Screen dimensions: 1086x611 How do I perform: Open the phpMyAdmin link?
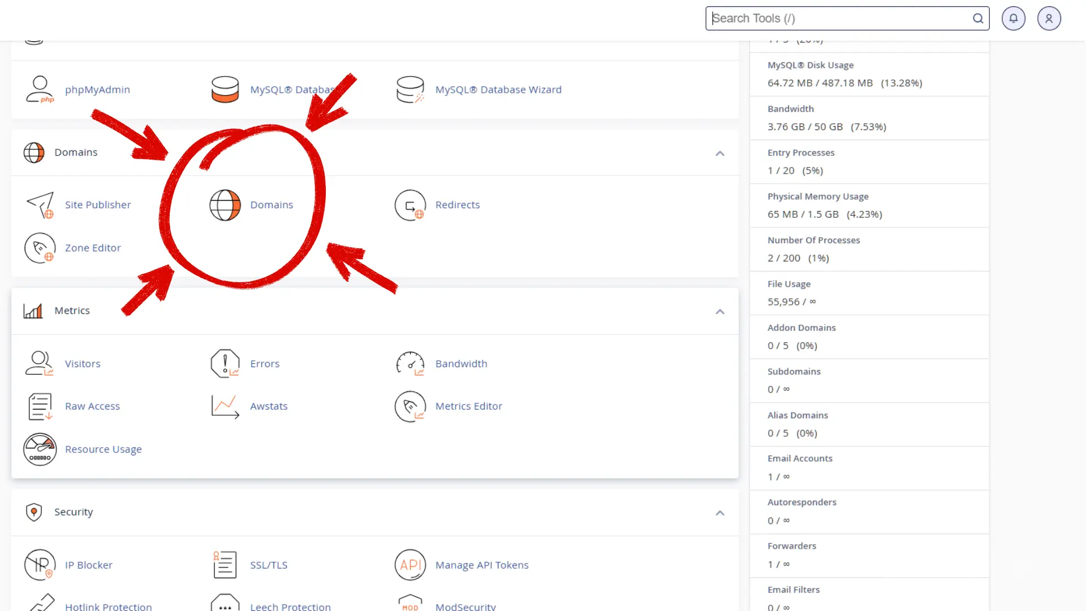click(97, 89)
